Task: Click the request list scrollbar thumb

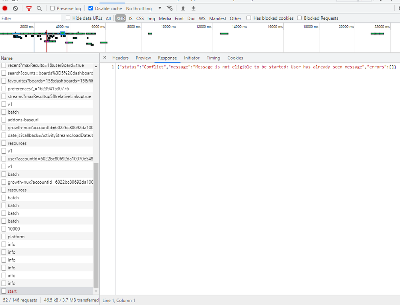Action: pyautogui.click(x=96, y=225)
